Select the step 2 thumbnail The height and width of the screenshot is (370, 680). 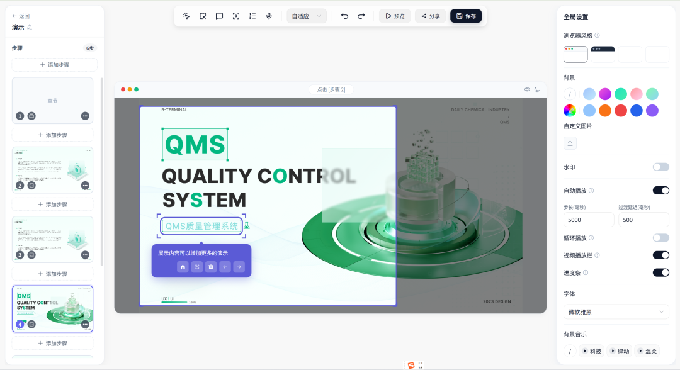click(52, 170)
